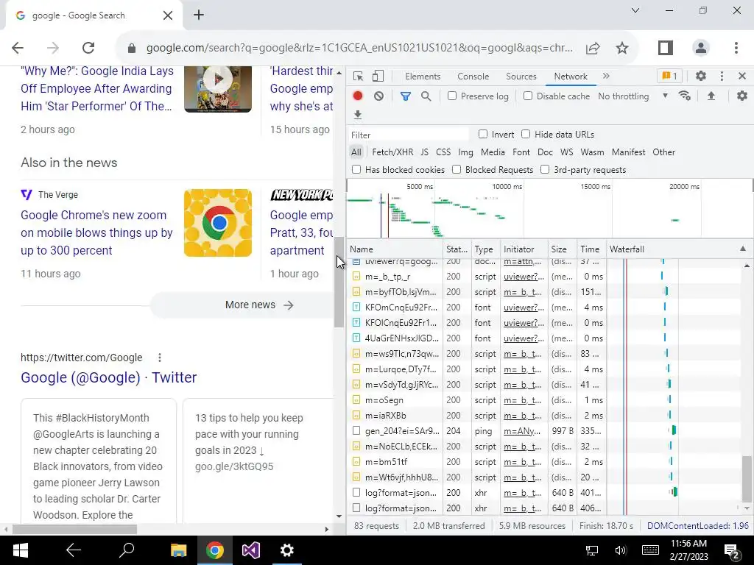Open Visual Studio from taskbar
The height and width of the screenshot is (565, 754).
point(250,550)
